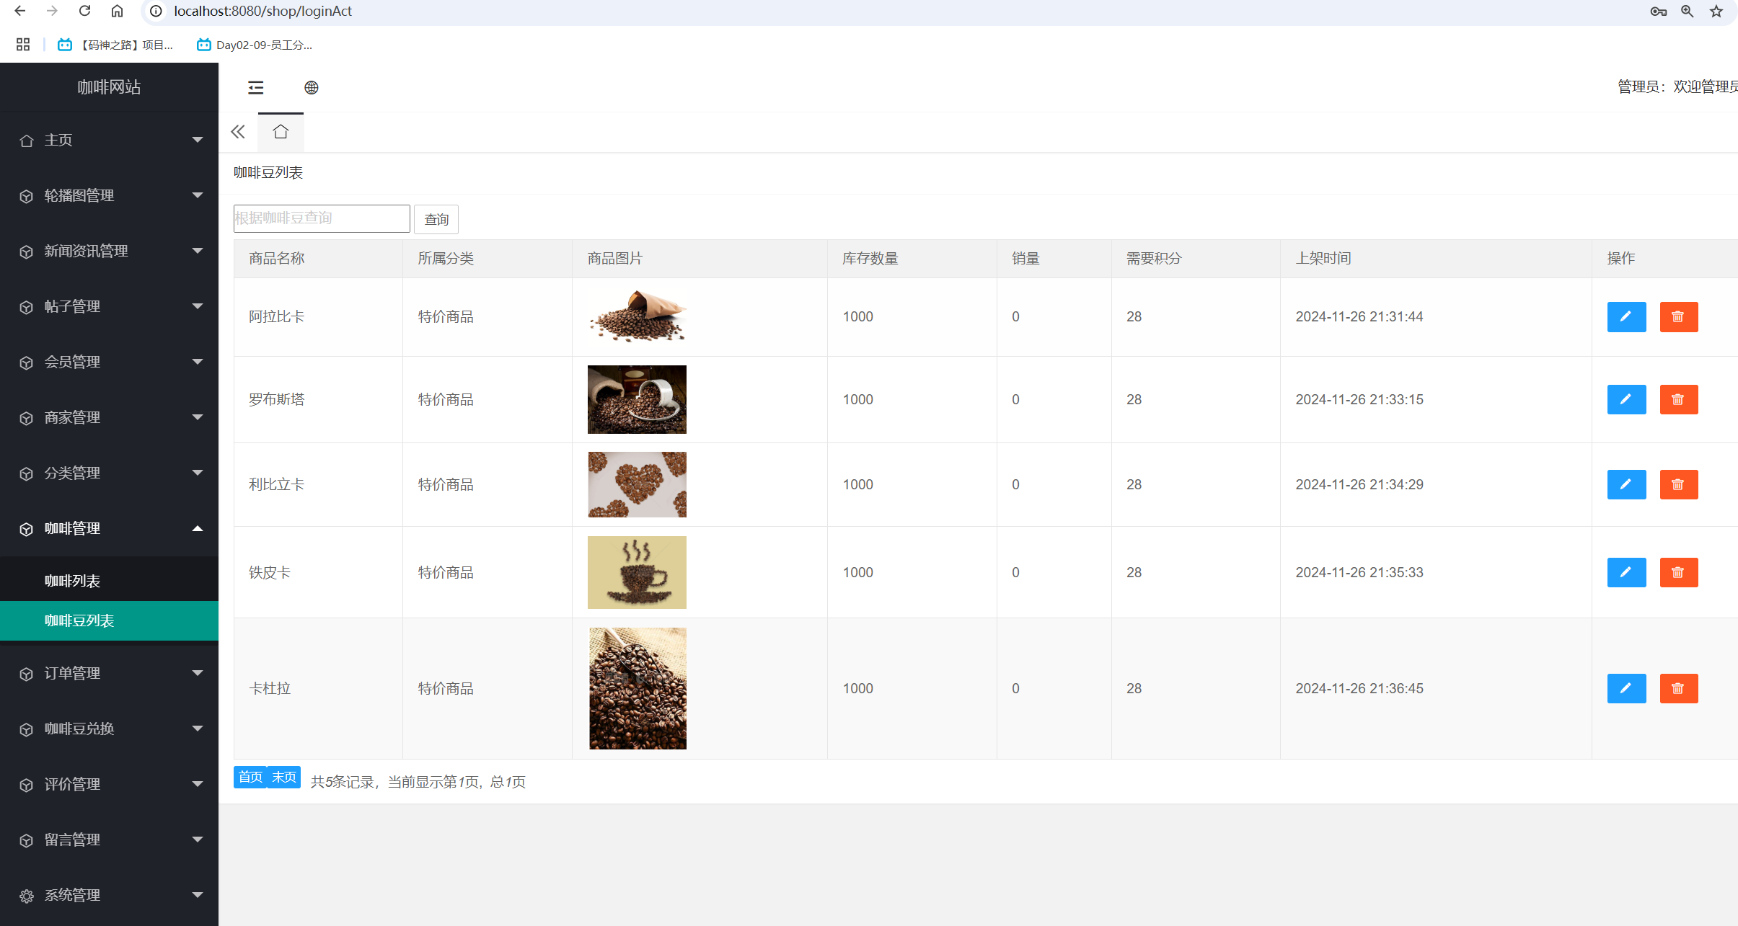Viewport: 1738px width, 926px height.
Task: Open the 阿拉比卡 product image
Action: pos(638,316)
